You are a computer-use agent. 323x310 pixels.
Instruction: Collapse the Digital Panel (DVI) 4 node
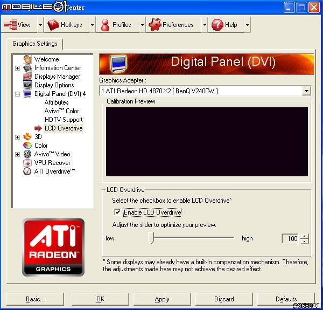click(18, 94)
